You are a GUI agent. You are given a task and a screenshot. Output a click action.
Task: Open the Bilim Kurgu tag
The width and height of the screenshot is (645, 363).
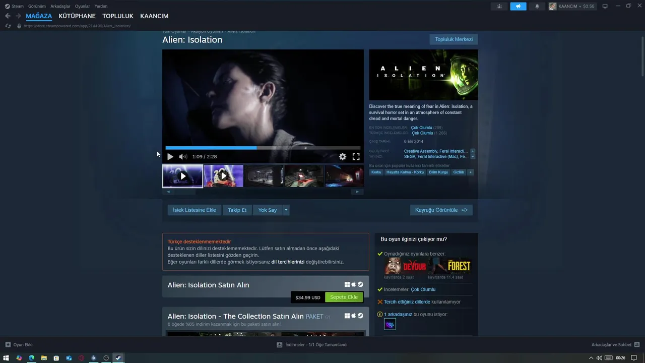click(x=438, y=172)
